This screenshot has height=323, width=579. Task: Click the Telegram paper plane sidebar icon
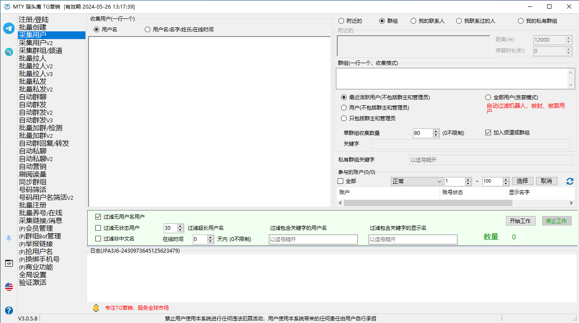click(9, 28)
